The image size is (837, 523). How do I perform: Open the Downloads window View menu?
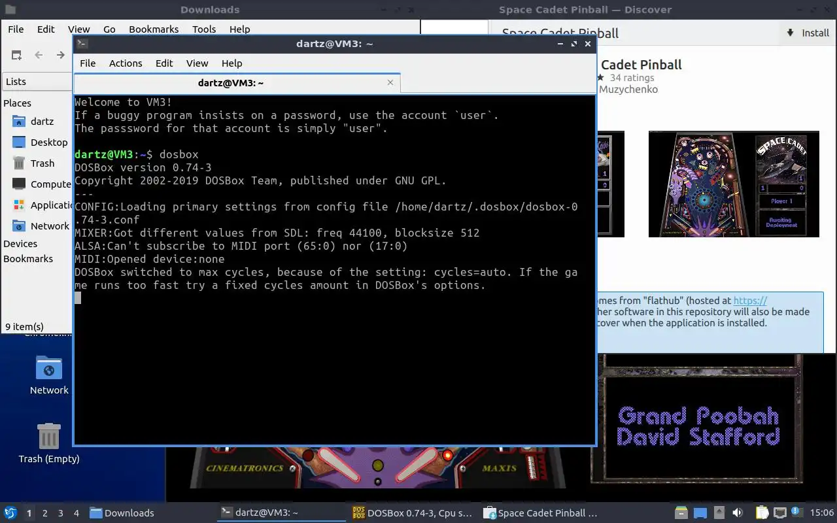(79, 29)
